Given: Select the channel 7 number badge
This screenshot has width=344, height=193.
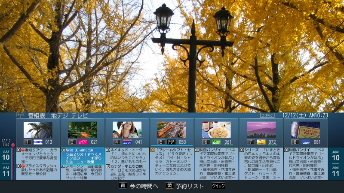Looking at the screenshot, I should pyautogui.click(x=251, y=142).
